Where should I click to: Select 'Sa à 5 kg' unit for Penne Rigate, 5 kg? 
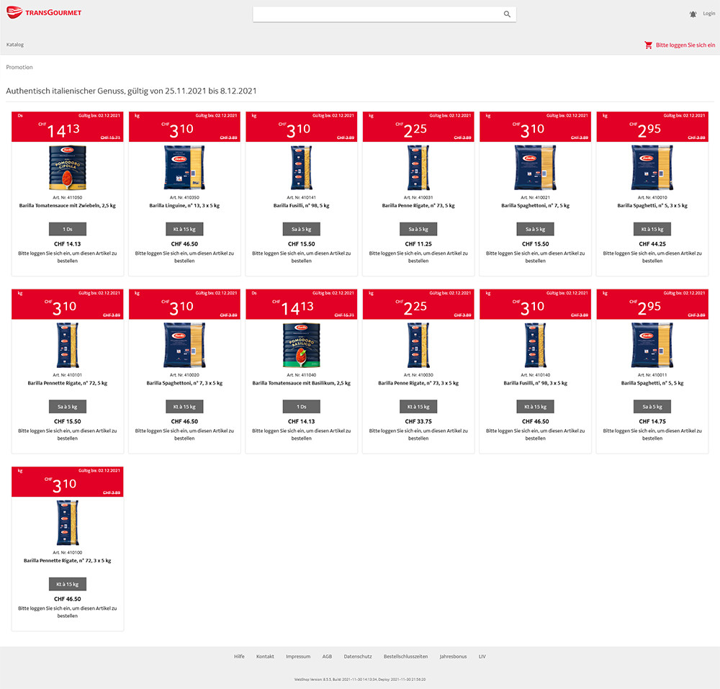[418, 229]
